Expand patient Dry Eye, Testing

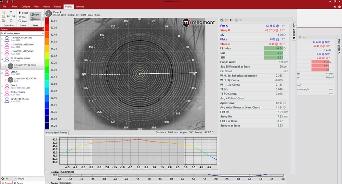click(x=2, y=93)
